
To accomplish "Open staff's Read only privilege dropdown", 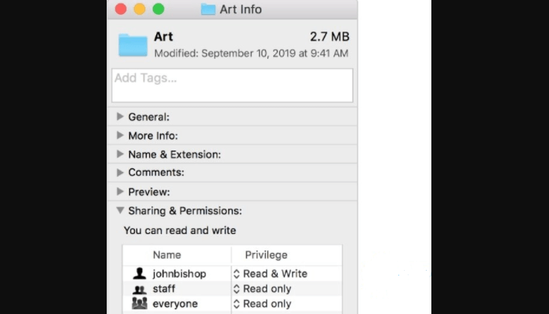I will point(263,289).
